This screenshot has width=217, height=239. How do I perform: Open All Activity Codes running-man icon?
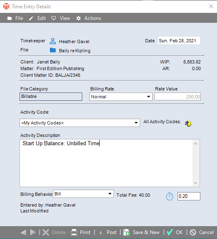[188, 123]
